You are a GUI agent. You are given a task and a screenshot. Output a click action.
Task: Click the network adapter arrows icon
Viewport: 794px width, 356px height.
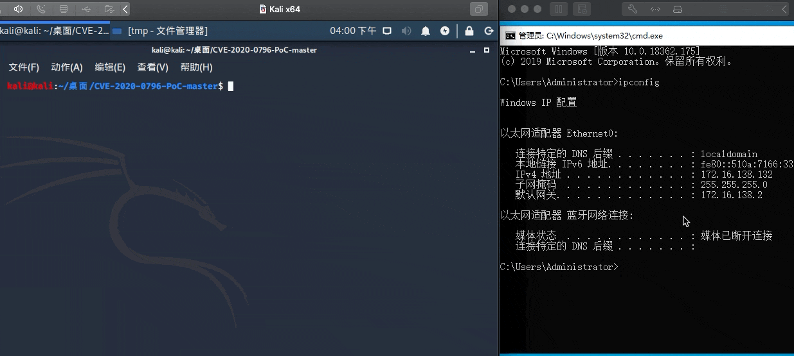pos(655,9)
